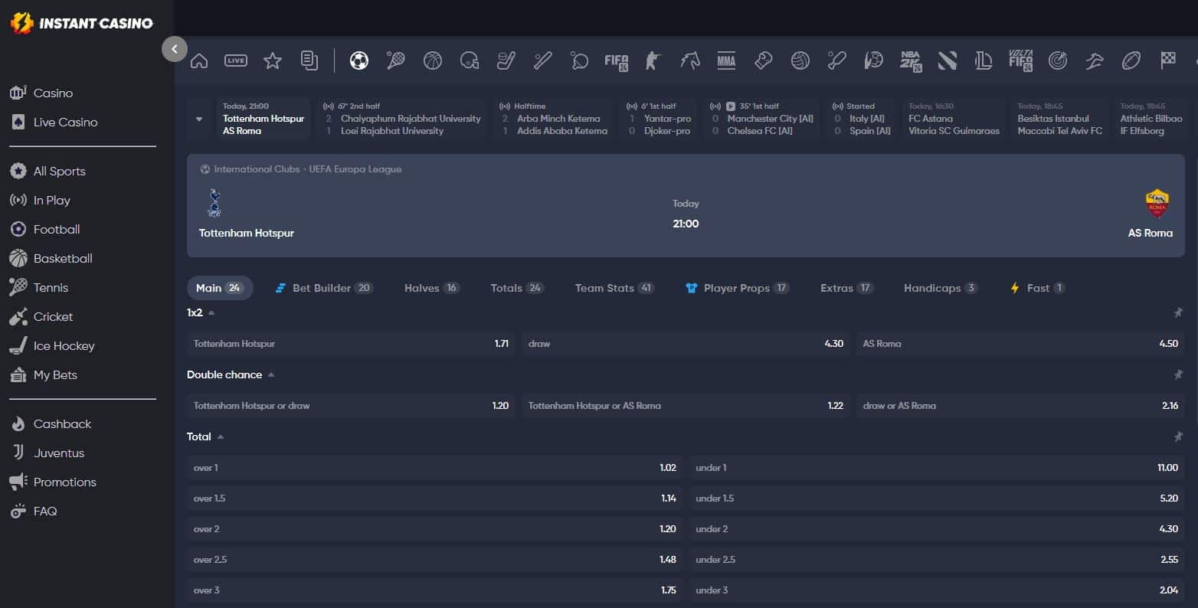Select over 2.5 at 1.48
The width and height of the screenshot is (1198, 608).
434,560
